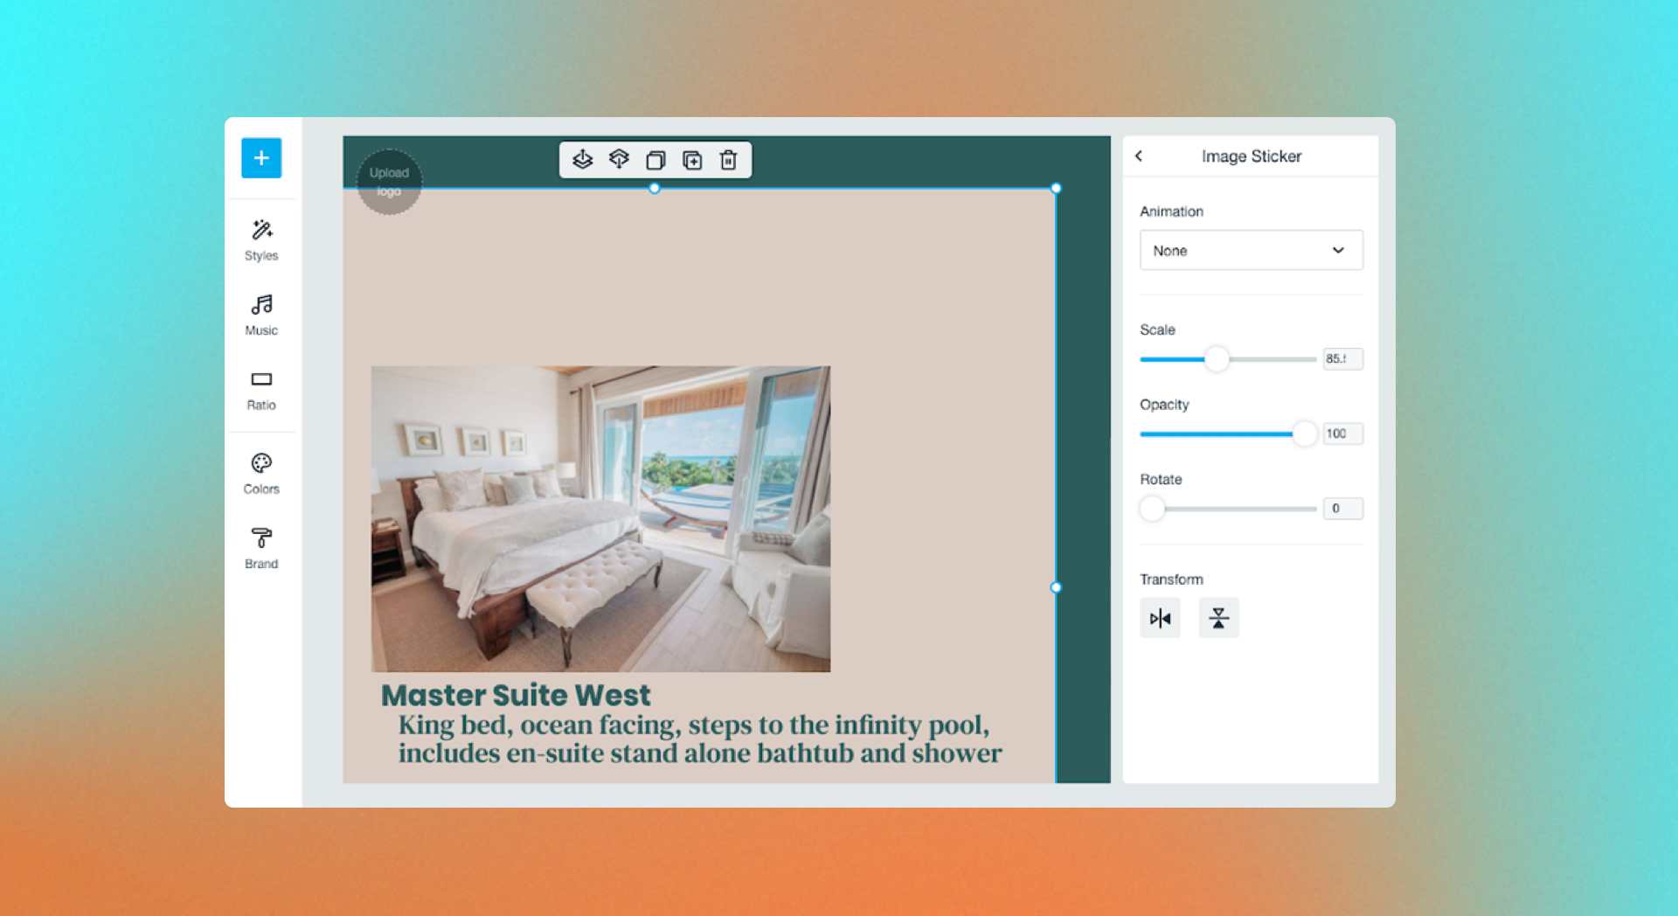1678x916 pixels.
Task: Open the Colors panel
Action: click(261, 474)
